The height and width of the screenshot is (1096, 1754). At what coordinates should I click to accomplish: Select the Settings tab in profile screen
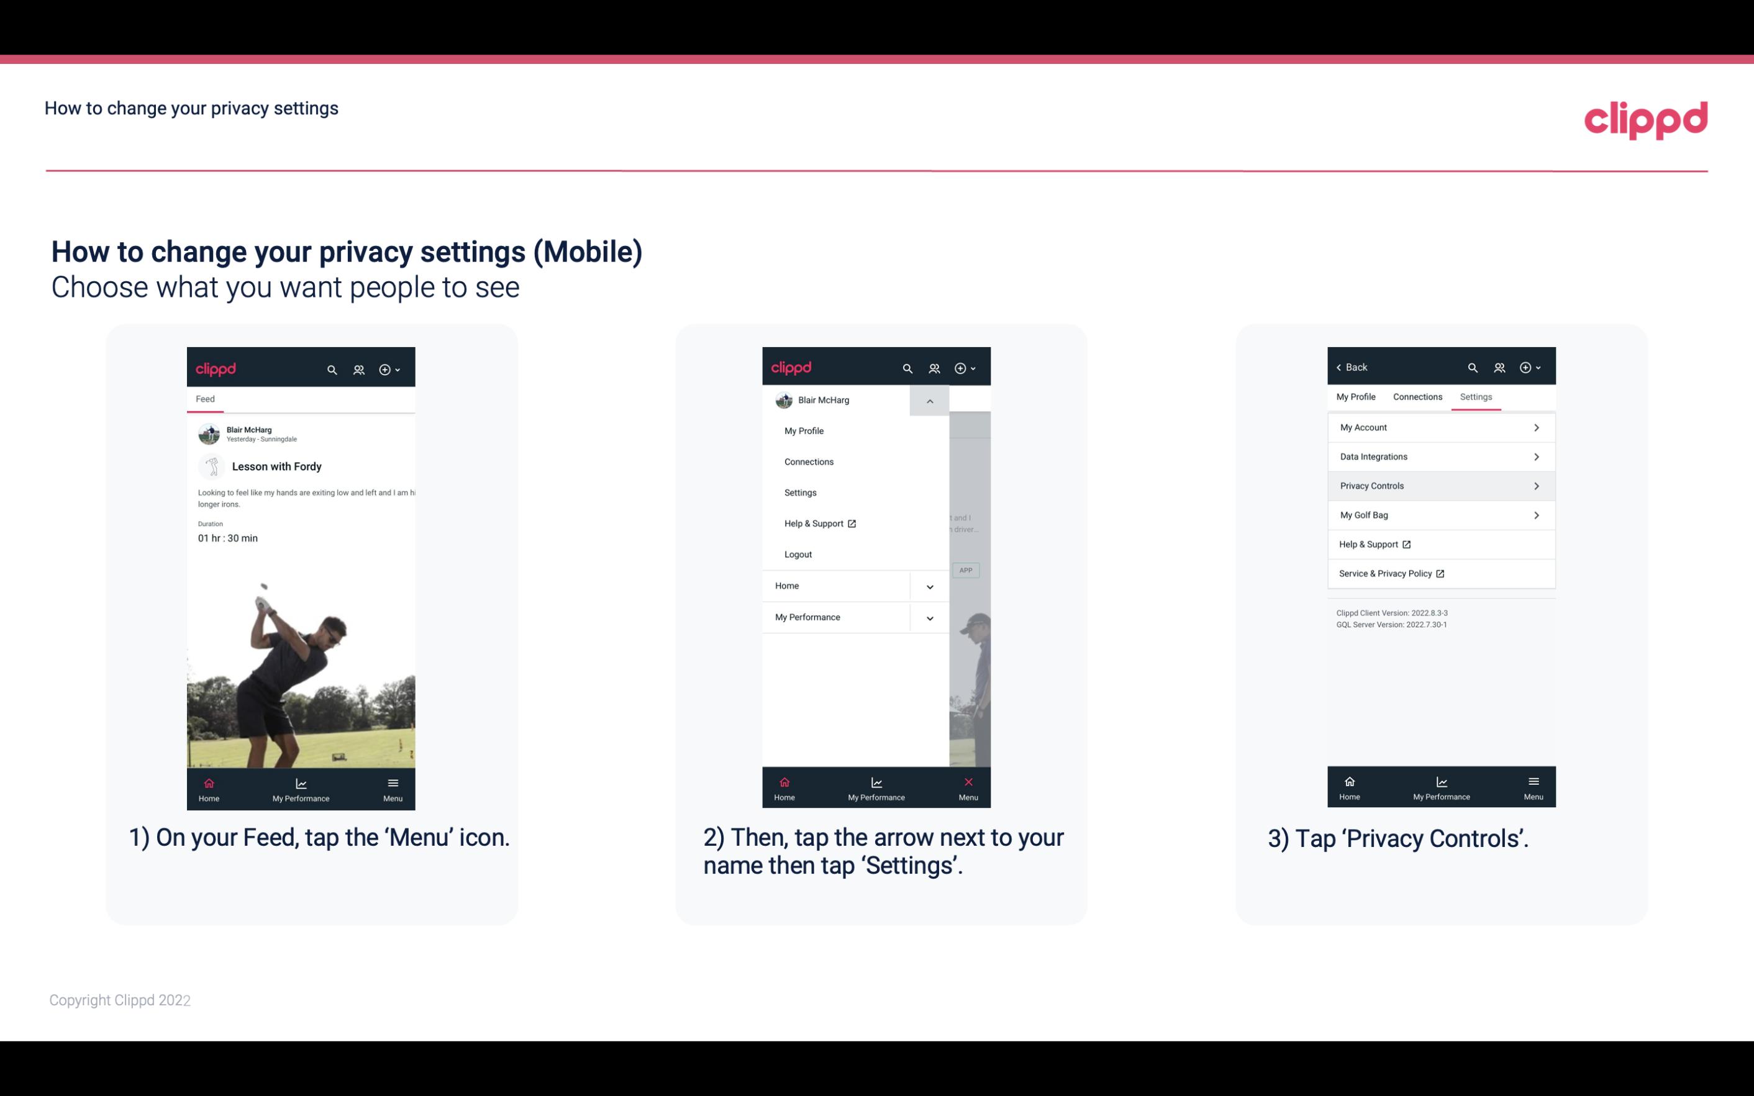[1476, 396]
